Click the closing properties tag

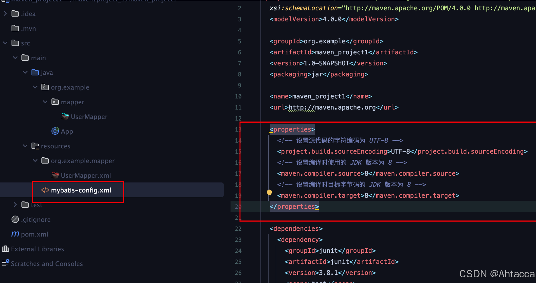click(x=294, y=207)
